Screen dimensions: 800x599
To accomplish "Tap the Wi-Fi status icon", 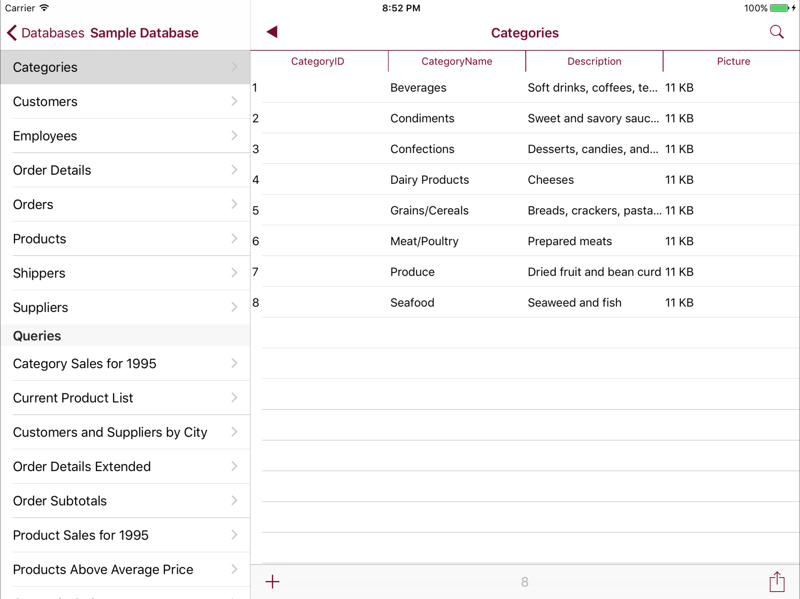I will tap(44, 8).
